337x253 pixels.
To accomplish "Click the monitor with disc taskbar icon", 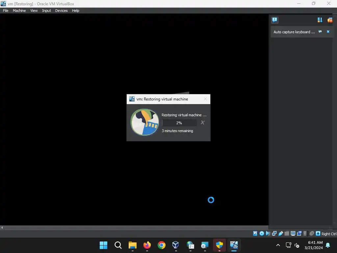I will [205, 245].
